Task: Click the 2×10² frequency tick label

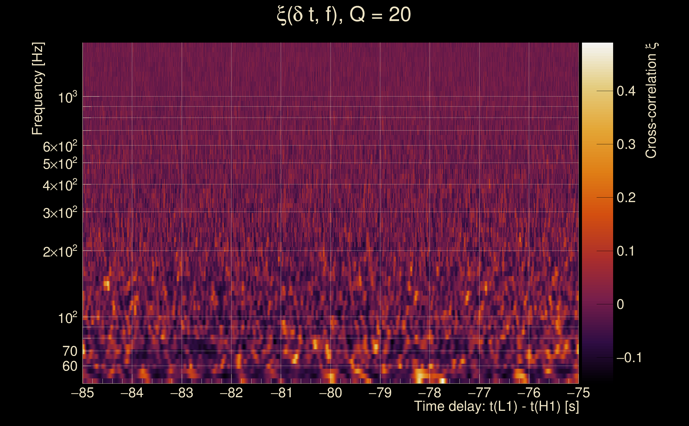Action: tap(60, 252)
